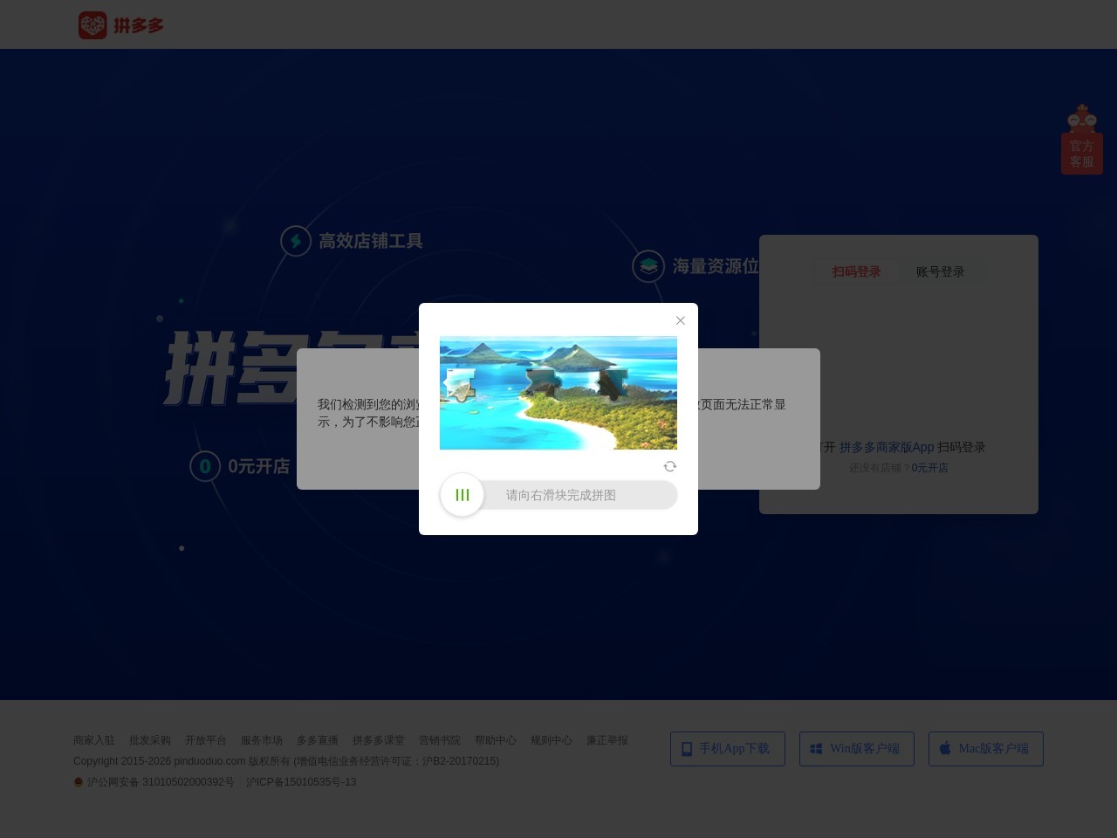
Task: Open the 规则中心 footer link
Action: click(552, 740)
